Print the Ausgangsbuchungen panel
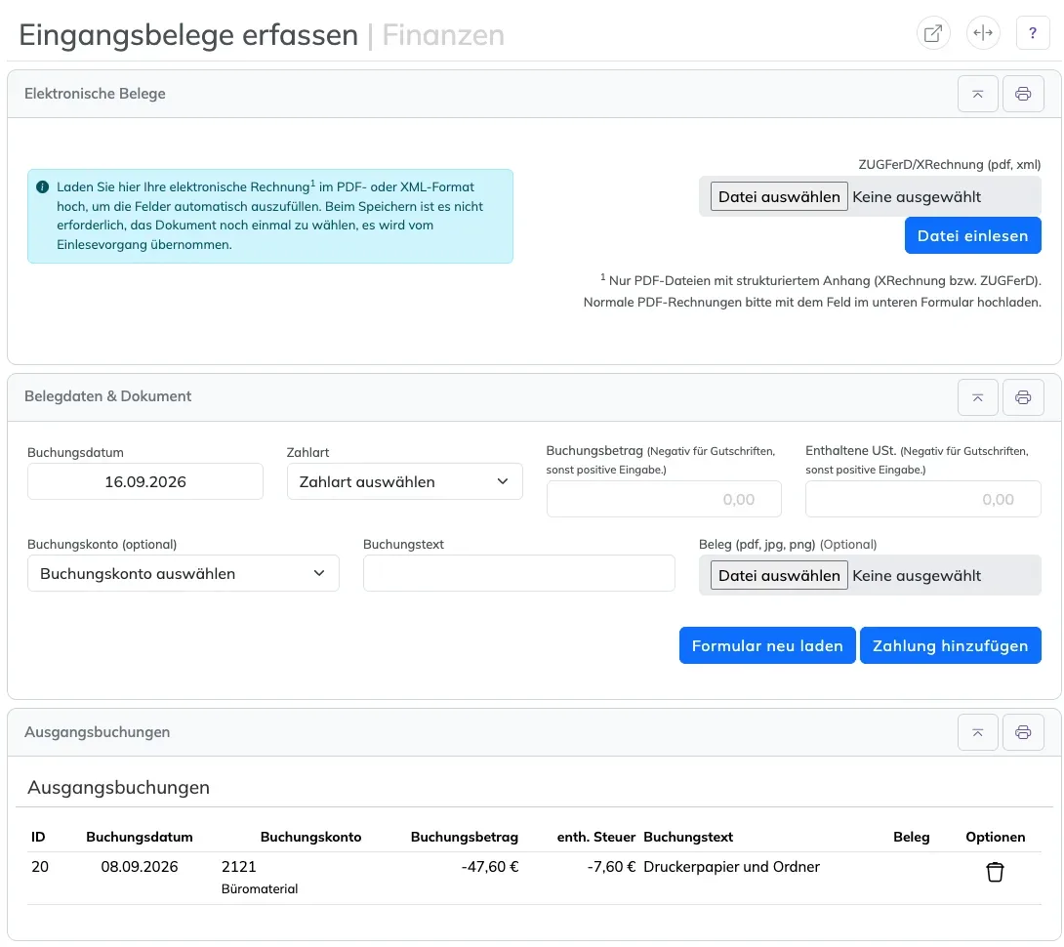1064x947 pixels. click(x=1023, y=732)
